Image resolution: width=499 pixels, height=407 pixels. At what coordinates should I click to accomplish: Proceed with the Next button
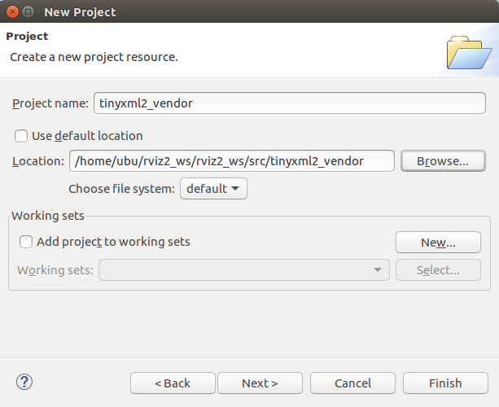(260, 383)
